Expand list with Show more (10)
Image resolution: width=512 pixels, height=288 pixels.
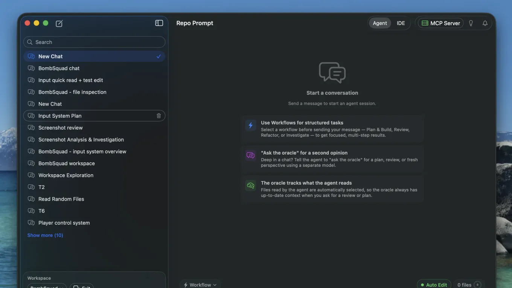45,235
